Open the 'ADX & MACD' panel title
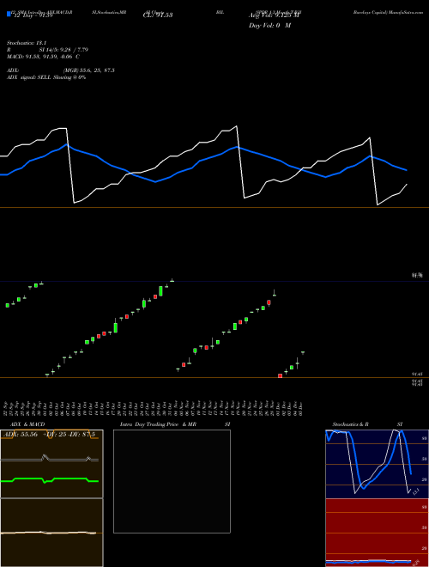Screen dimensions: 429x567 coord(27,424)
